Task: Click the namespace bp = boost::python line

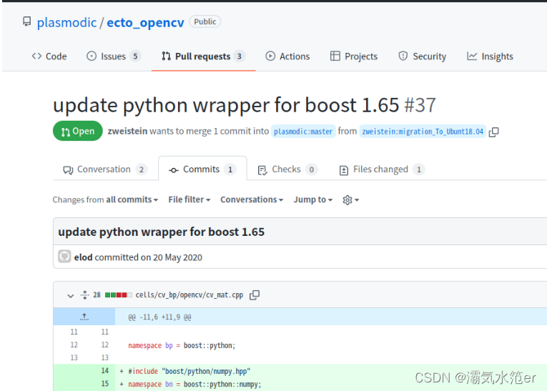Action: point(182,345)
